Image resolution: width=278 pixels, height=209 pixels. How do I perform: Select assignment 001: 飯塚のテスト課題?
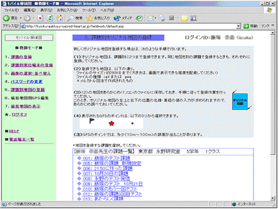click(106, 158)
